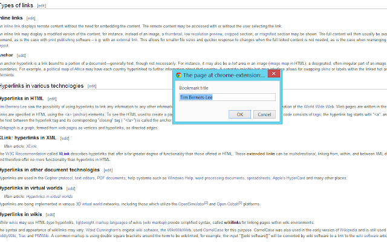Follow the skins link

tap(325, 69)
